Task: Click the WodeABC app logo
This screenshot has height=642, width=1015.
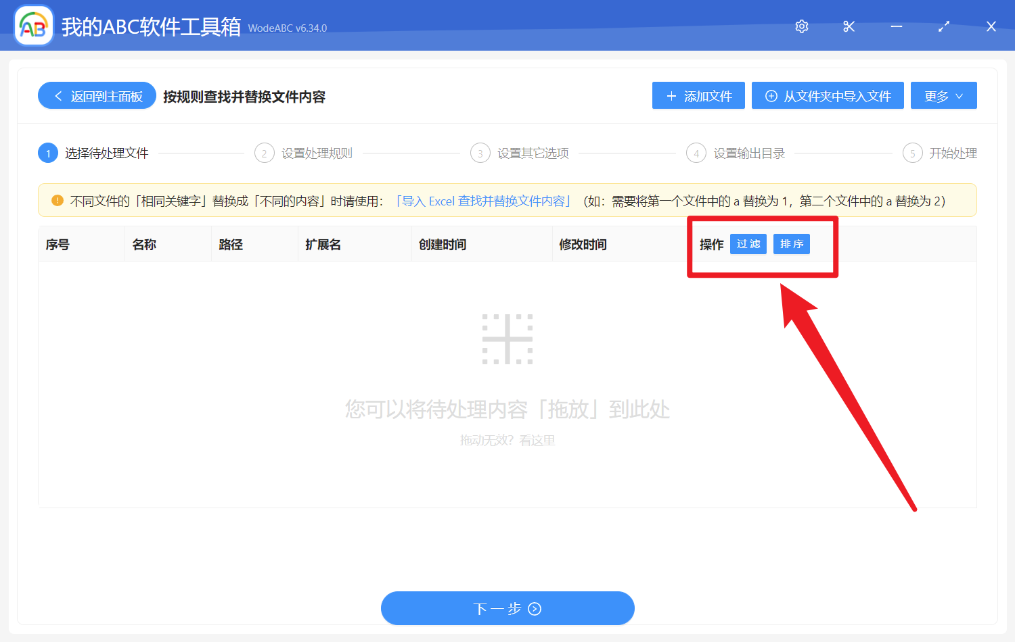Action: (x=34, y=26)
